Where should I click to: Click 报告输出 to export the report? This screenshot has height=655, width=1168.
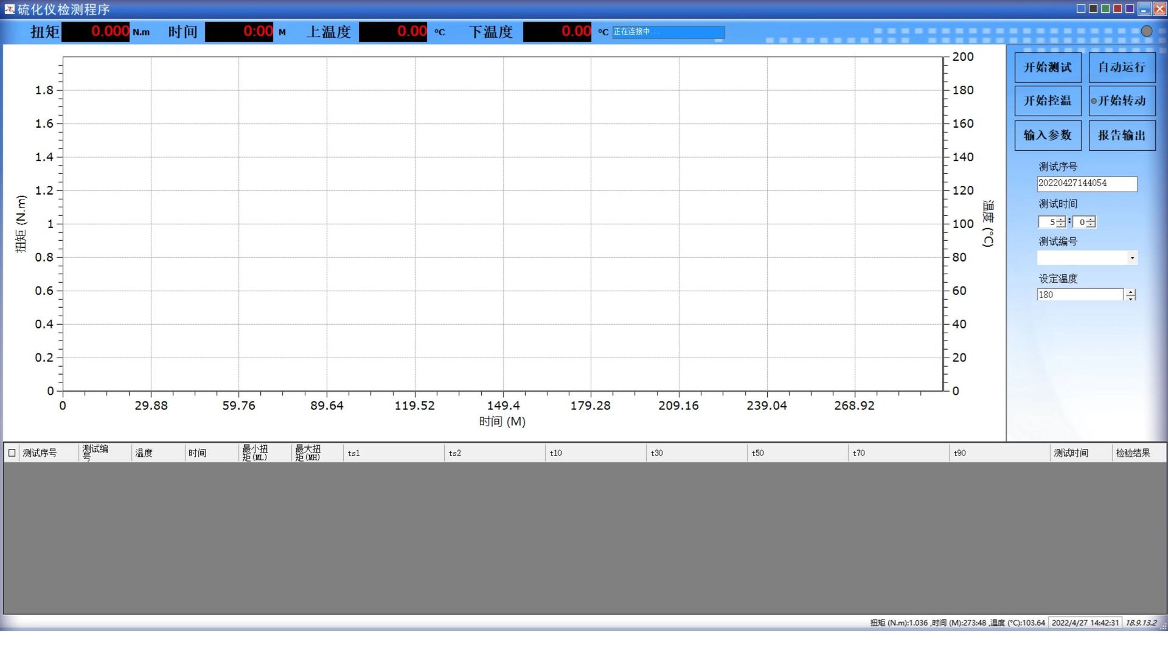click(x=1122, y=135)
